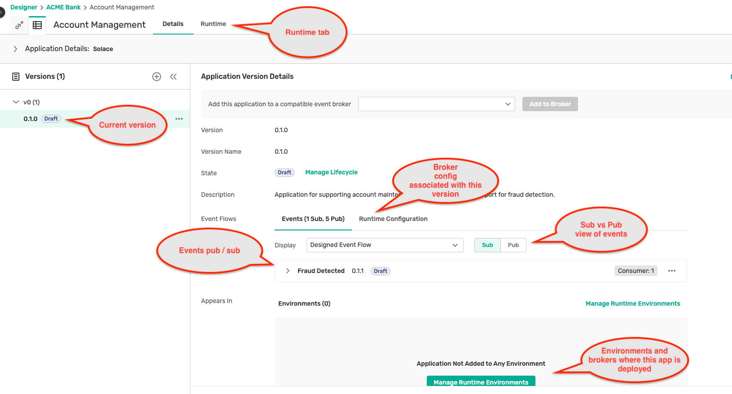
Task: Click the Versions list icon
Action: coord(16,77)
